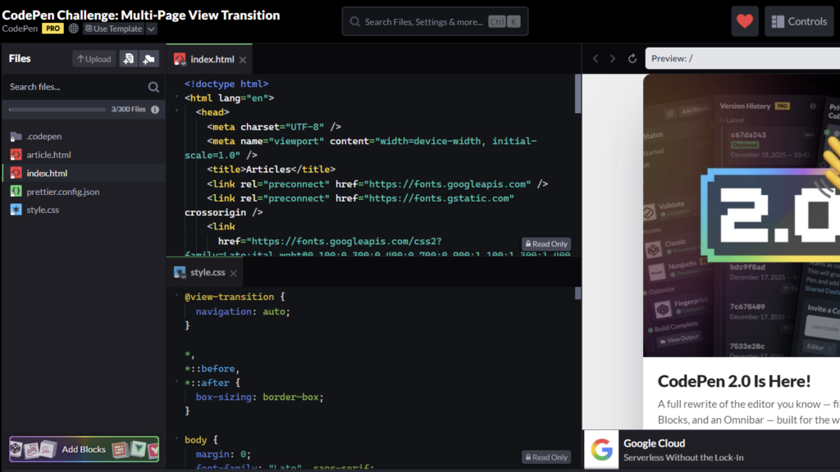Click the heart love icon
The height and width of the screenshot is (472, 840).
pyautogui.click(x=745, y=21)
